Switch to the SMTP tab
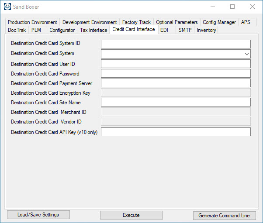Image resolution: width=263 pixels, height=223 pixels. (185, 30)
